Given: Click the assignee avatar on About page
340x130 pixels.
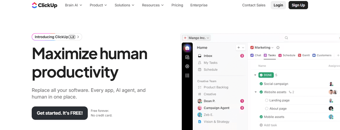Looking at the screenshot, I should tap(331, 109).
